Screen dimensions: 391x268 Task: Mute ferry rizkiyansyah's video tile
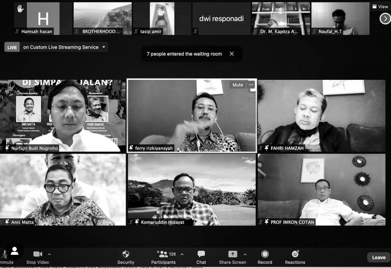[237, 85]
